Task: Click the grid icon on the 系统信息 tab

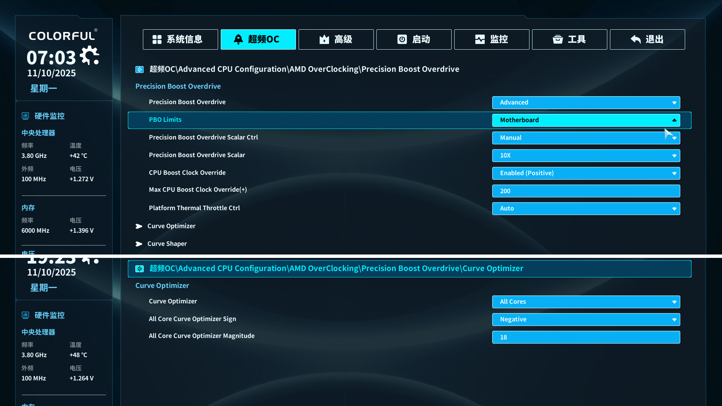Action: 157,39
